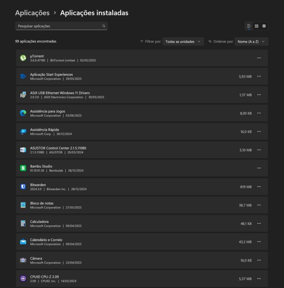Click the search magnifier button
Screen dimensions: 284x288
[104, 26]
